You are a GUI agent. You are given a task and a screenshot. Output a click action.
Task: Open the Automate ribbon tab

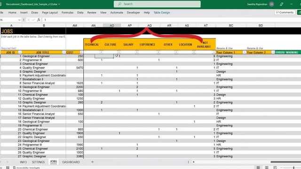117,13
